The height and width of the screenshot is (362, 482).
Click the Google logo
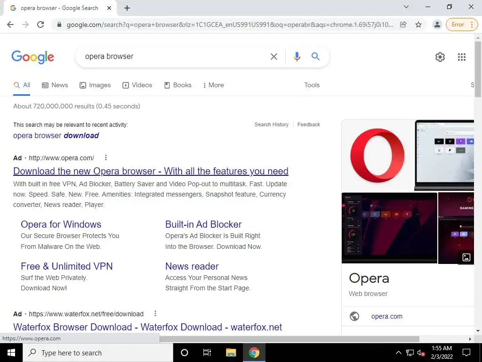click(x=33, y=57)
